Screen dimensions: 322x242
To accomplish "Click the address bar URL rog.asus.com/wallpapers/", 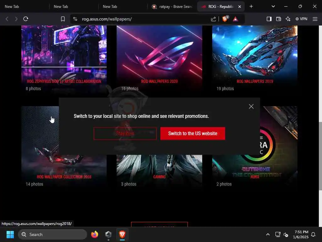I will (x=107, y=19).
